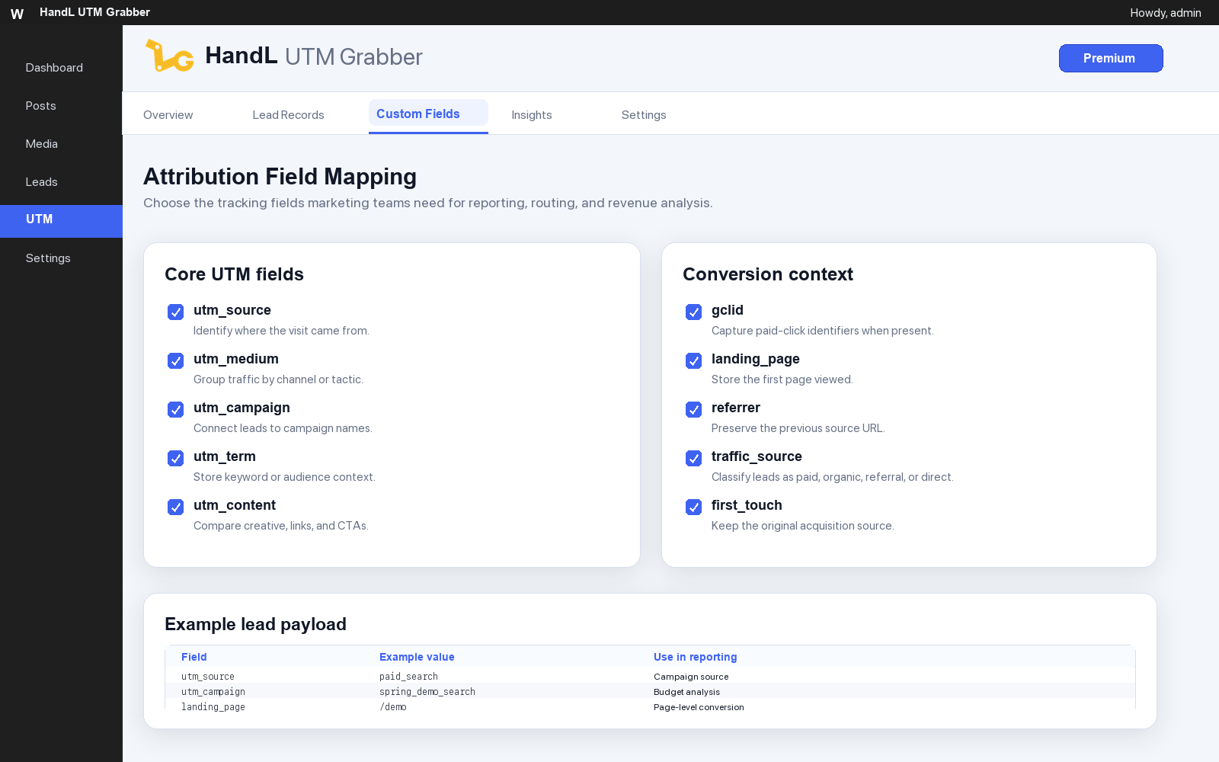The image size is (1219, 762).
Task: Open the plugin Settings tab
Action: tap(644, 115)
